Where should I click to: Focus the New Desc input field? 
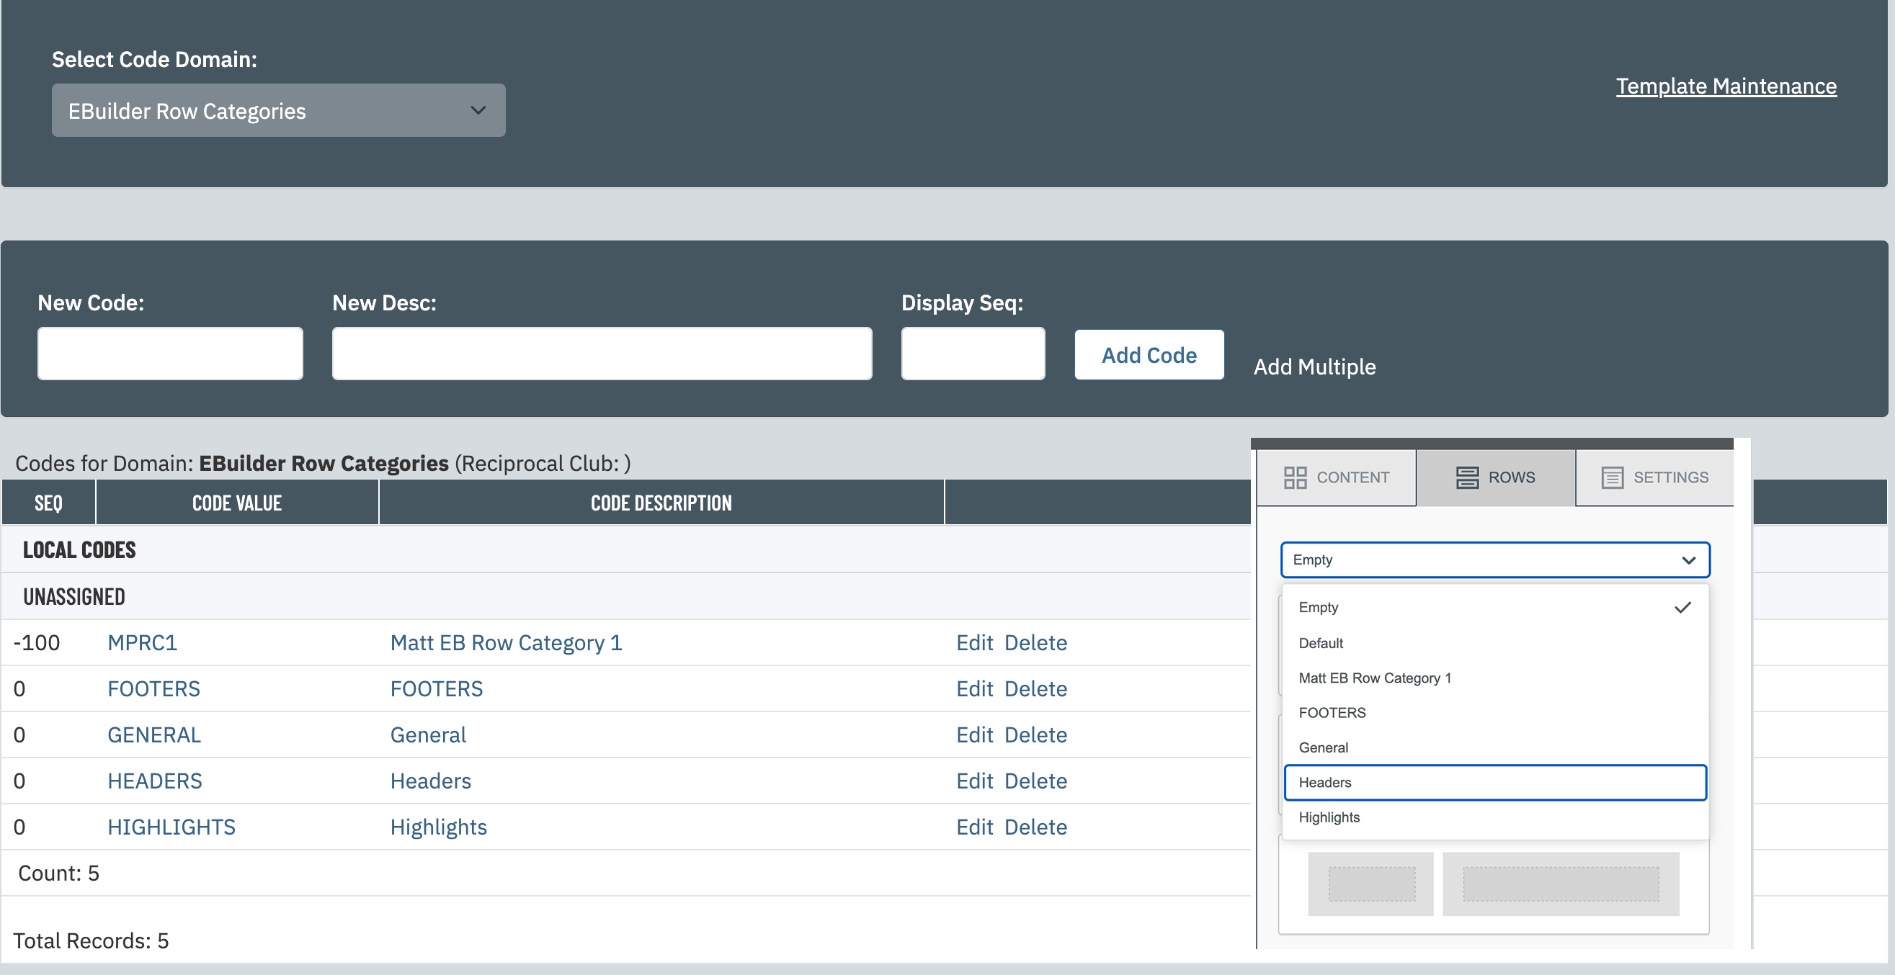pos(602,354)
